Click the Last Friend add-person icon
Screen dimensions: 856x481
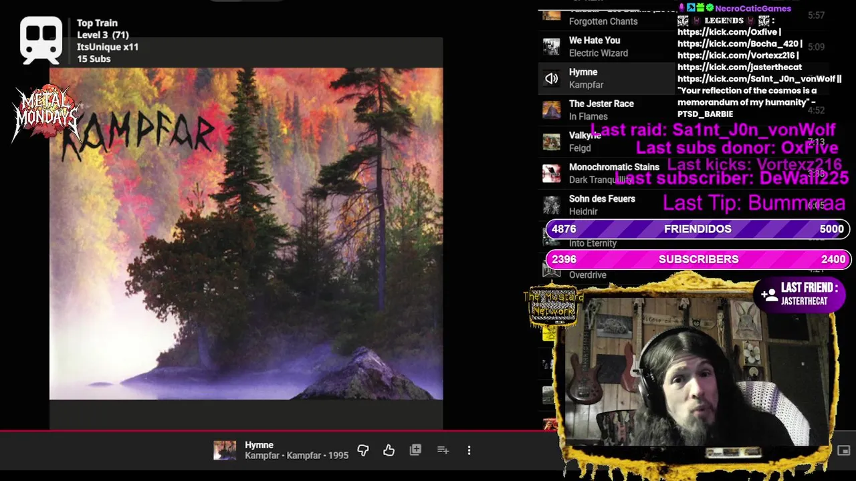768,294
